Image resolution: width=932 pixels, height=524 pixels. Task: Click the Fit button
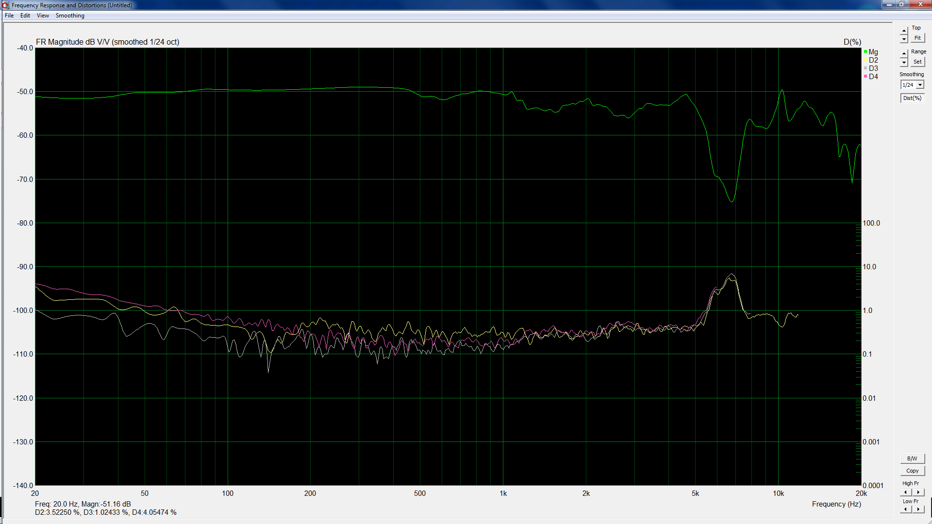[x=917, y=38]
